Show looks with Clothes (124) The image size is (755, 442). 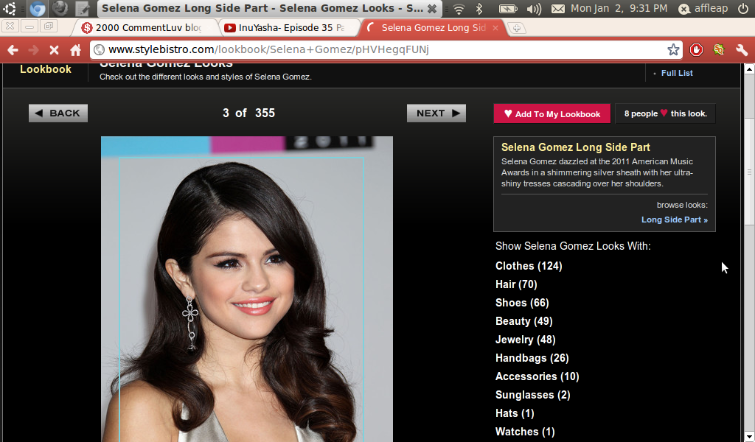tap(529, 266)
